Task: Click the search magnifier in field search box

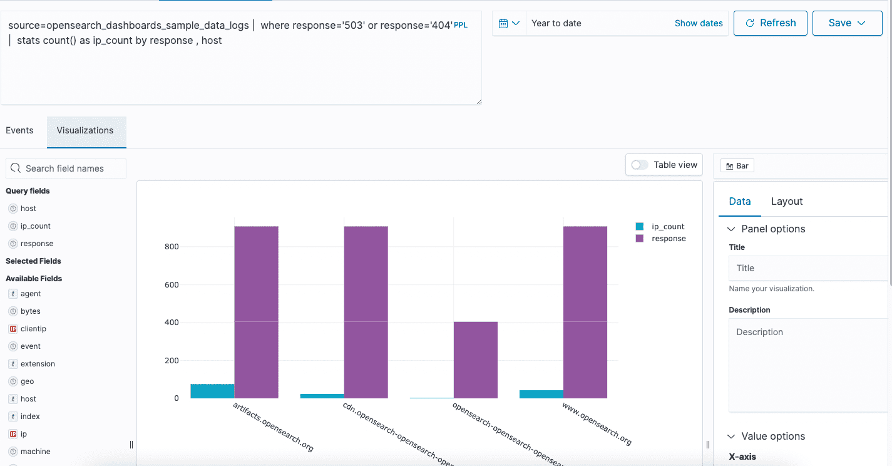Action: point(16,168)
